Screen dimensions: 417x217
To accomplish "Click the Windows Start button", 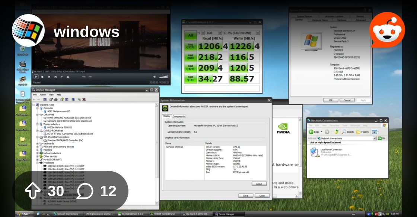I will pyautogui.click(x=23, y=214).
